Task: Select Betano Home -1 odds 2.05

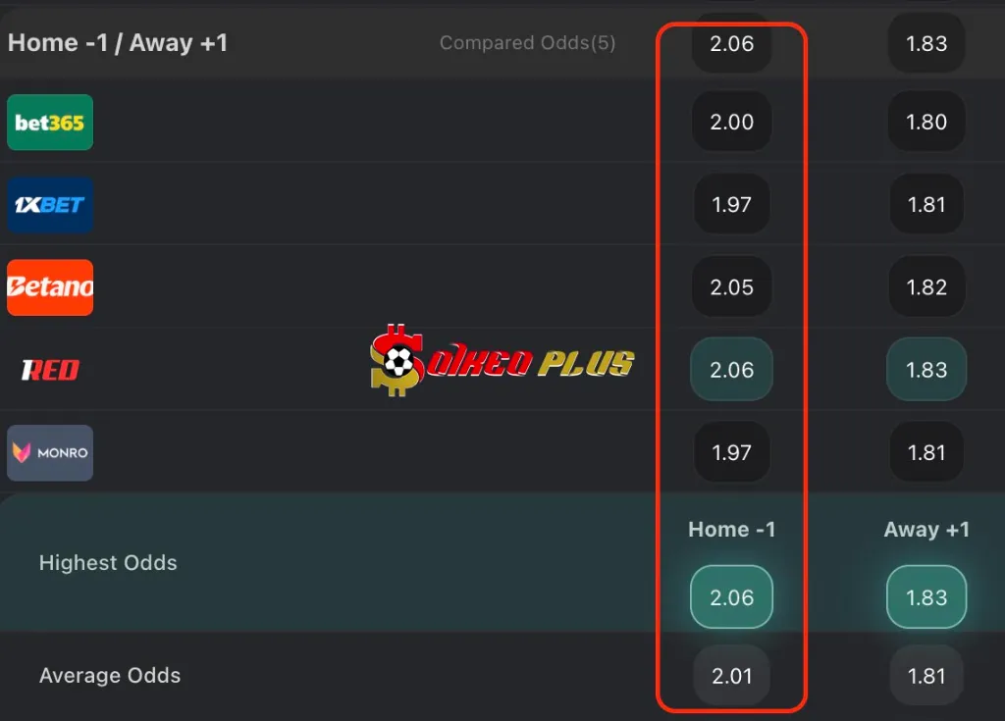Action: tap(731, 287)
